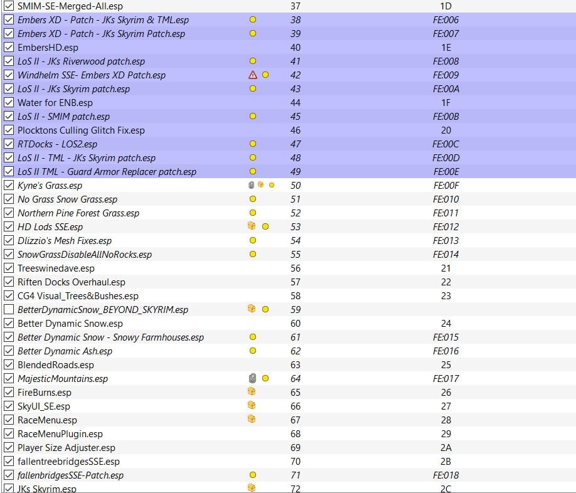The image size is (576, 493).
Task: Disable RaceMenuPlugin.esp checkbox
Action: pyautogui.click(x=9, y=434)
